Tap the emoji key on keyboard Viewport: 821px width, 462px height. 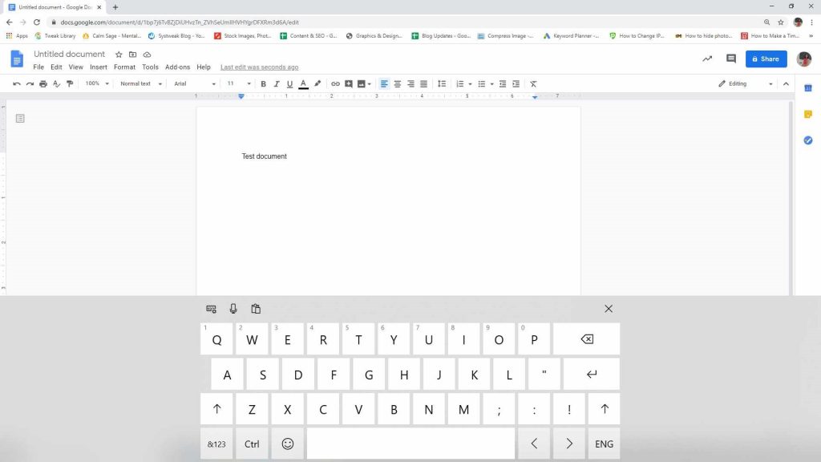(x=288, y=444)
